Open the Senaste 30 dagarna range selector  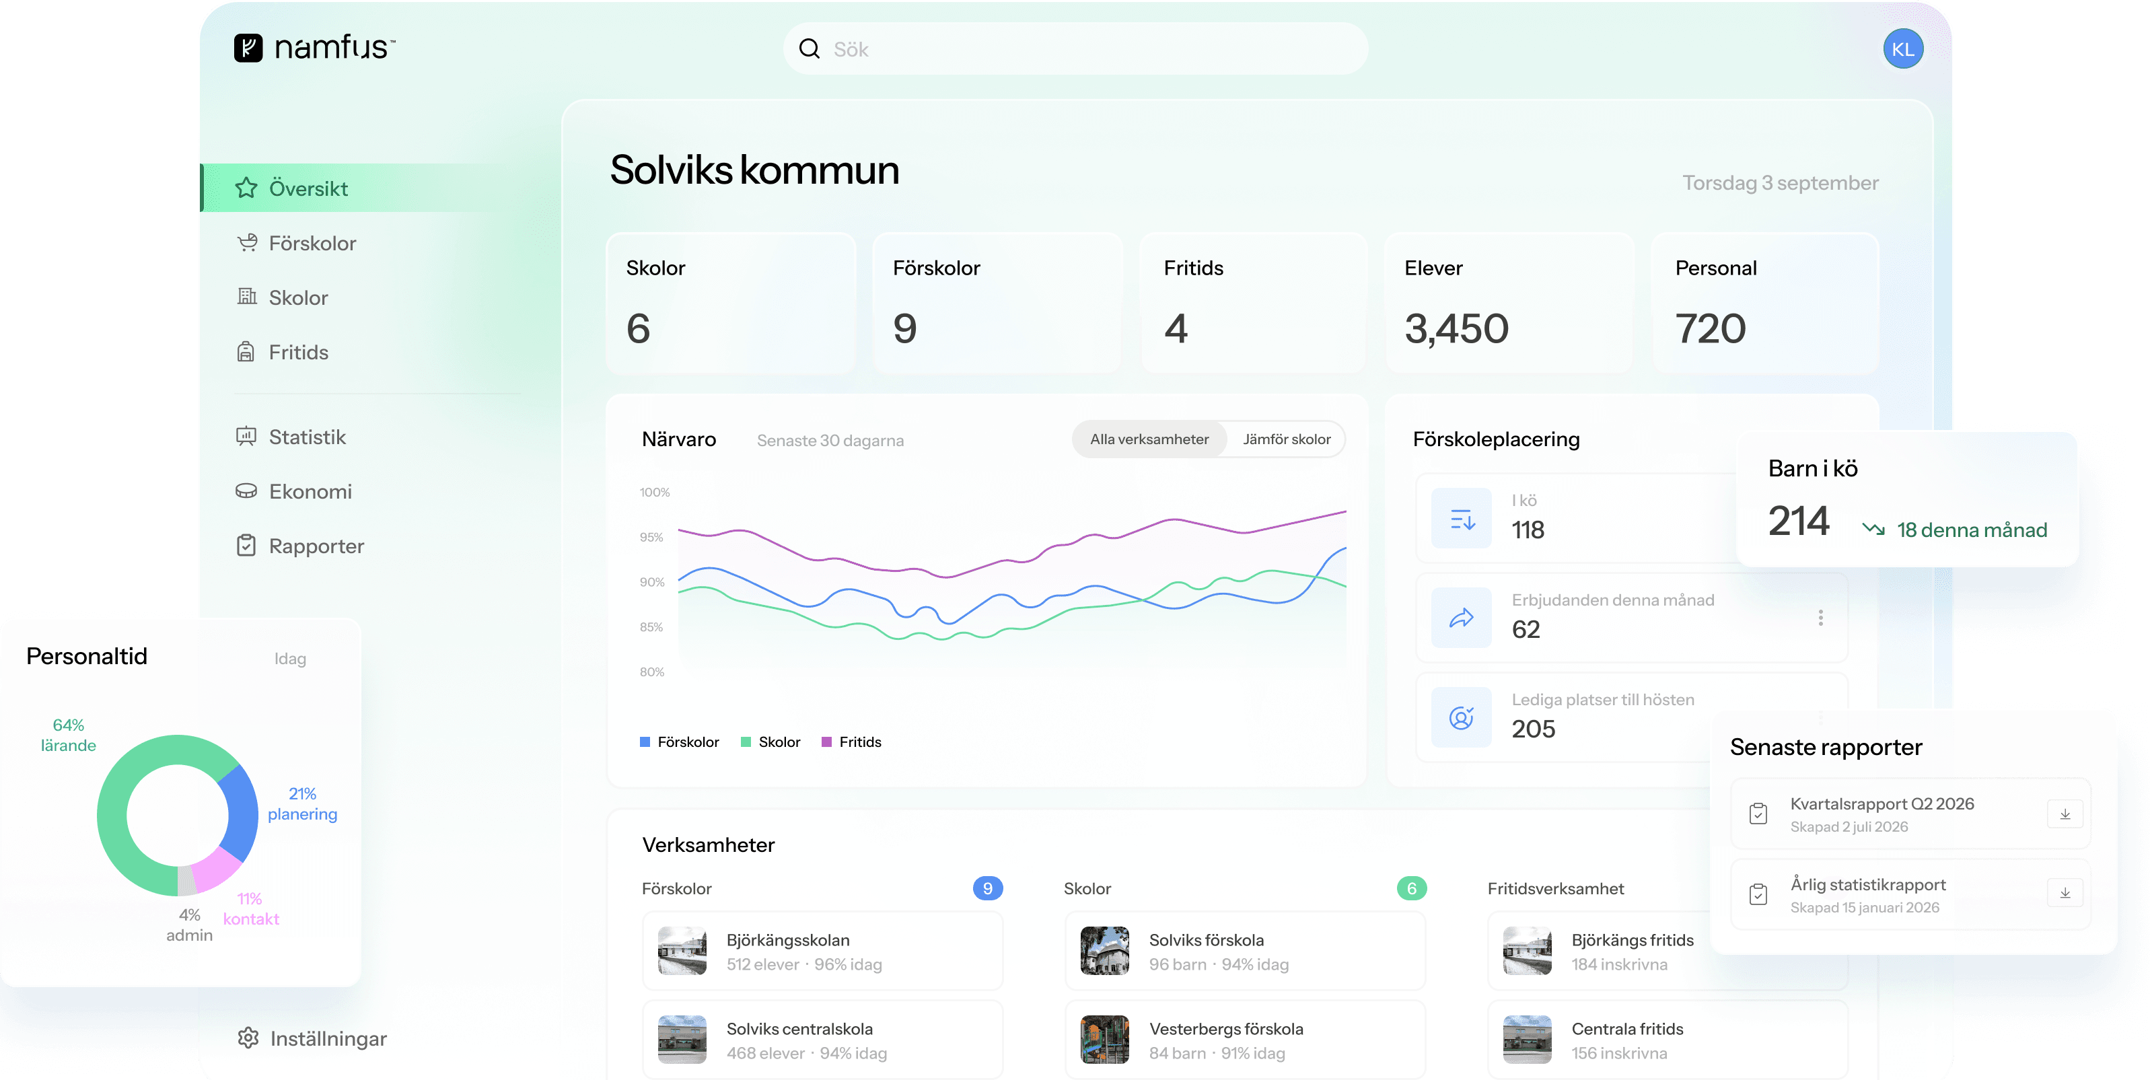click(830, 440)
